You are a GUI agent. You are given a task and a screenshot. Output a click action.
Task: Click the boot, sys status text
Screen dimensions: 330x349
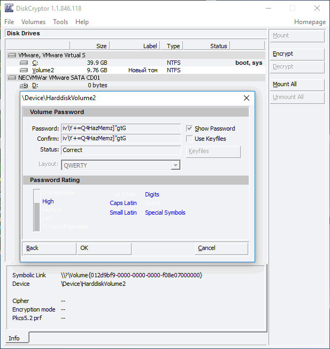click(249, 63)
